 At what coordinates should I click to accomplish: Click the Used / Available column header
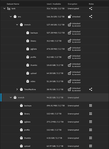pos(54,4)
